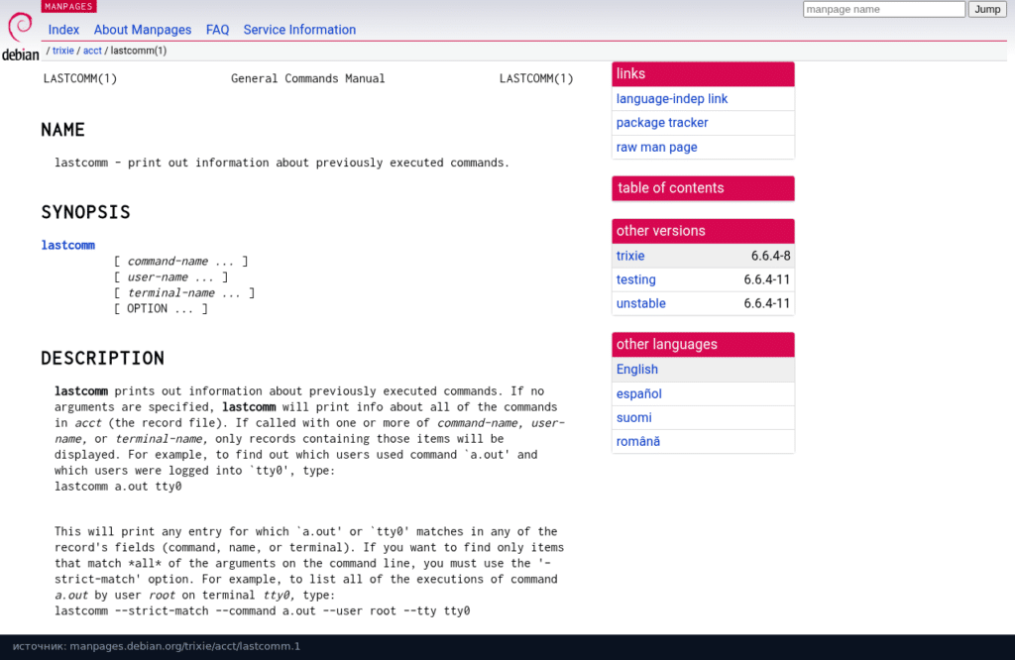Click the lastcomm synopsis link

pyautogui.click(x=68, y=245)
